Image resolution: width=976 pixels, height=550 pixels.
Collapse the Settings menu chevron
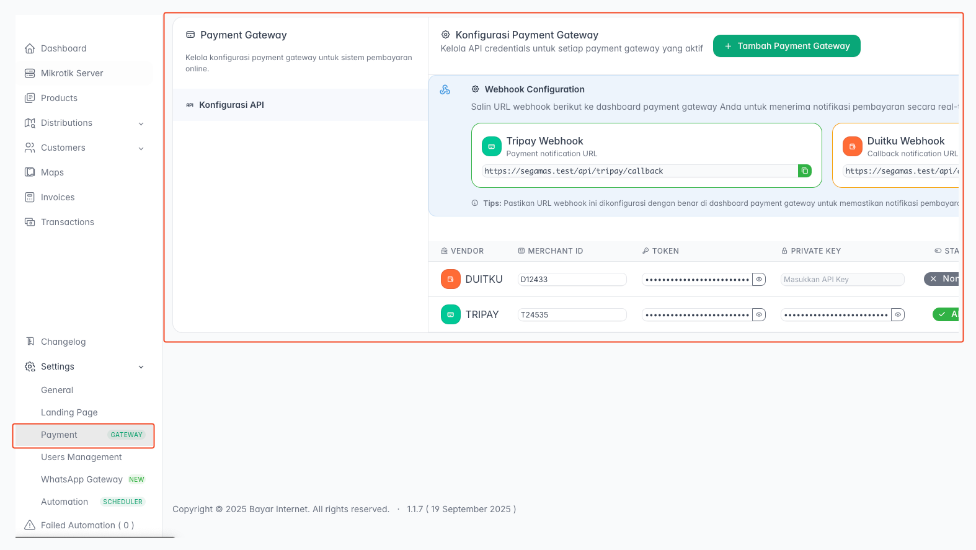(141, 367)
